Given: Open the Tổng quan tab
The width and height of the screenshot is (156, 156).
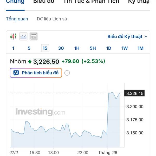Looking at the screenshot, I should point(17,19).
